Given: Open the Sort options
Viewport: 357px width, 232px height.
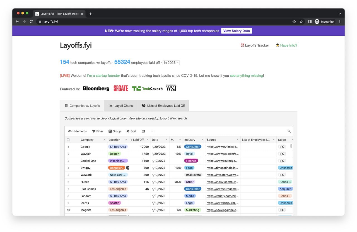Looking at the screenshot, I should pyautogui.click(x=131, y=131).
